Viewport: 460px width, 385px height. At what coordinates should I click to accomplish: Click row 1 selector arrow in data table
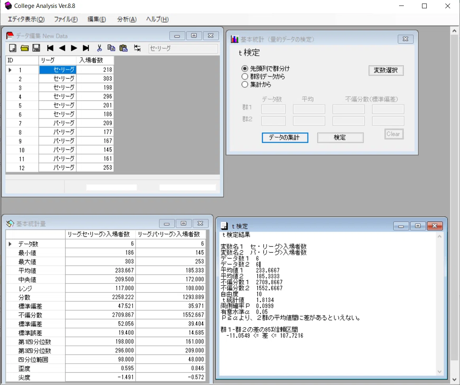click(10, 70)
